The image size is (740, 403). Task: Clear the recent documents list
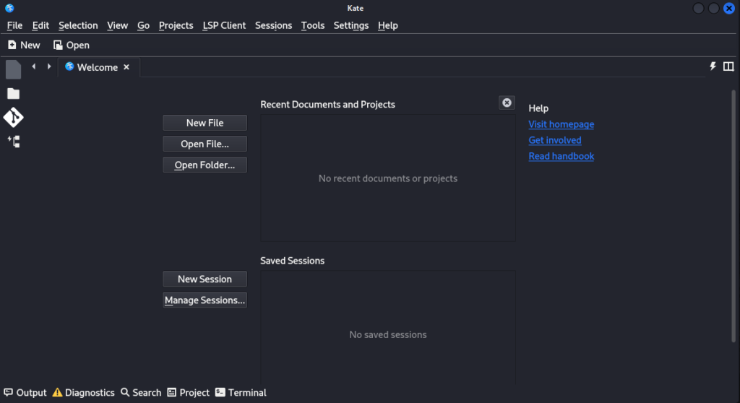pyautogui.click(x=507, y=103)
